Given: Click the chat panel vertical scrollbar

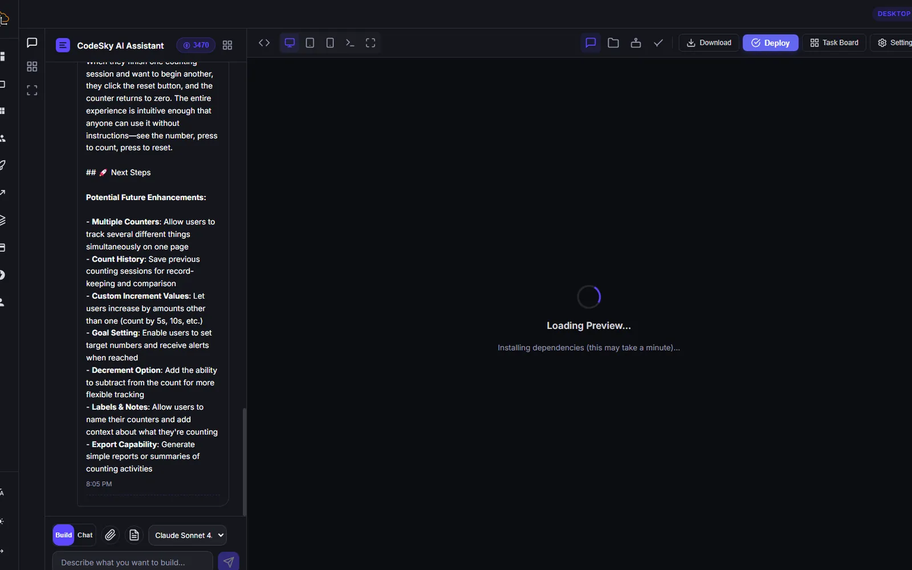Looking at the screenshot, I should click(x=245, y=462).
